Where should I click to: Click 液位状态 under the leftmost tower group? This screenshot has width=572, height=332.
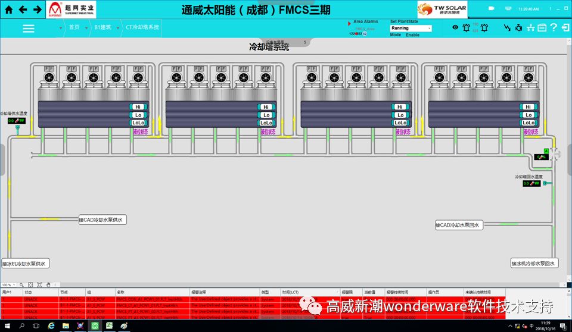click(140, 131)
